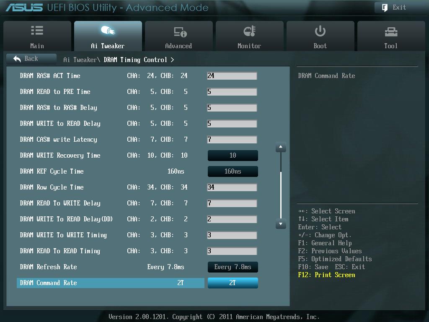The height and width of the screenshot is (322, 429).
Task: Click the F10: Save ESC: Exit hint
Action: (x=331, y=267)
